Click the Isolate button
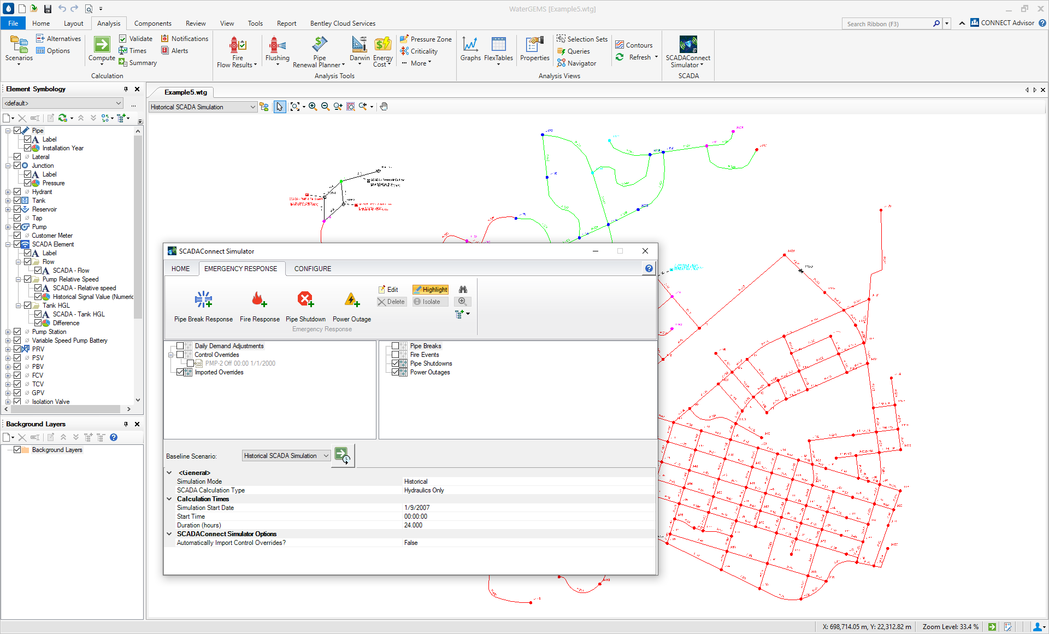This screenshot has height=634, width=1049. point(431,301)
